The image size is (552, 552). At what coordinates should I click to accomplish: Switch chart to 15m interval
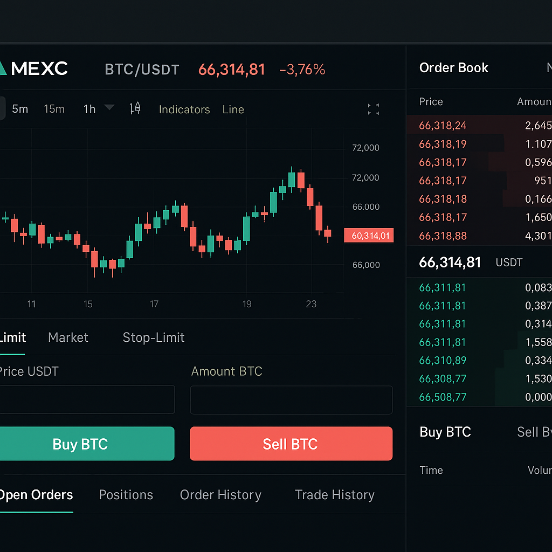pos(54,109)
